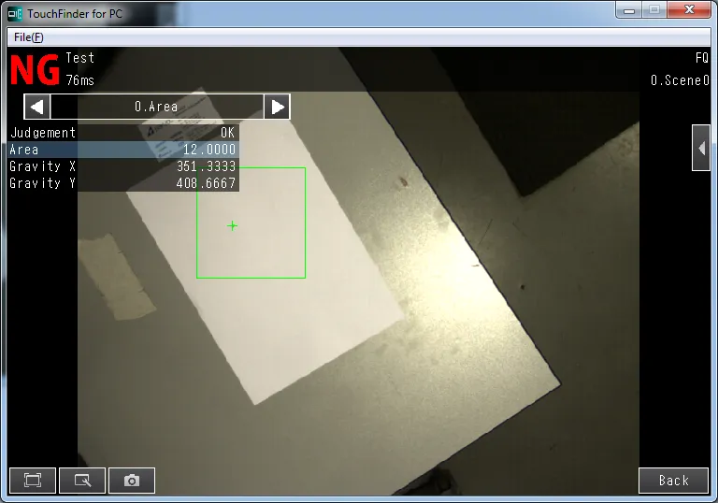Go to next inspection item arrow
This screenshot has height=503, width=718.
tap(277, 107)
